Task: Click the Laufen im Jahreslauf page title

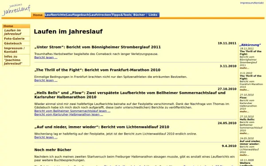Action: point(68,31)
